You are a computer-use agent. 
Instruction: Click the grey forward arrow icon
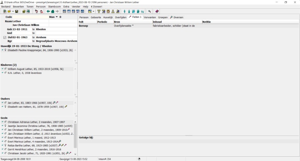(x=57, y=11)
